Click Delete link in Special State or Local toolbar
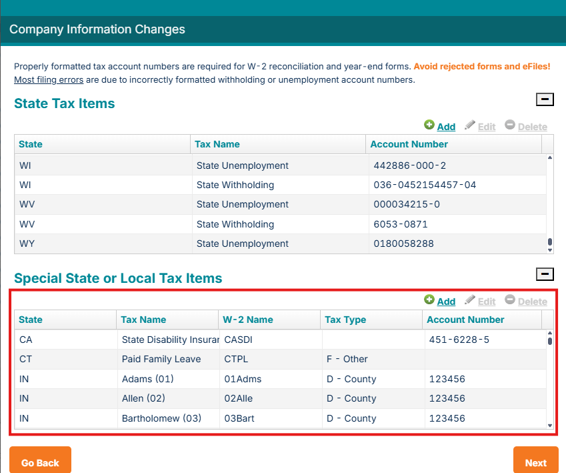 (533, 302)
